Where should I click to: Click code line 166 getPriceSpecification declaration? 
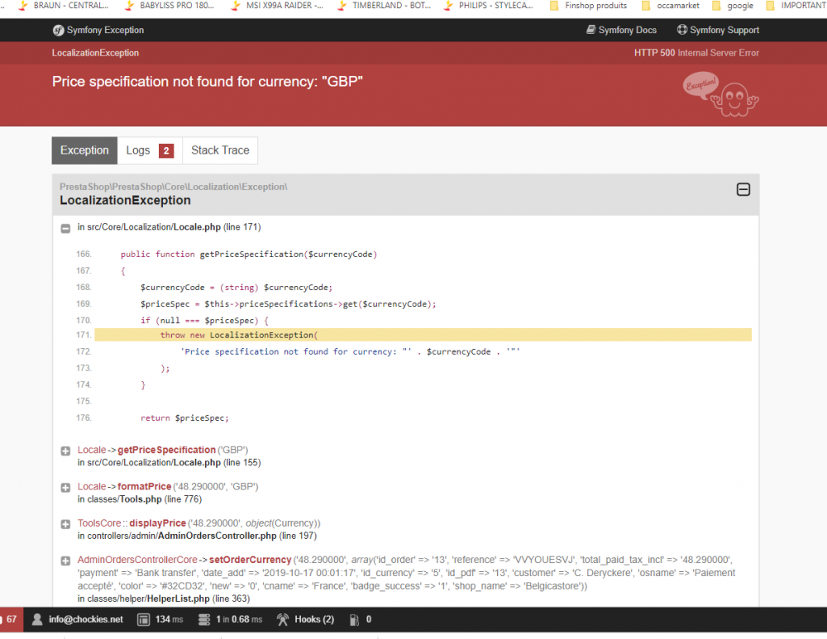pos(249,254)
